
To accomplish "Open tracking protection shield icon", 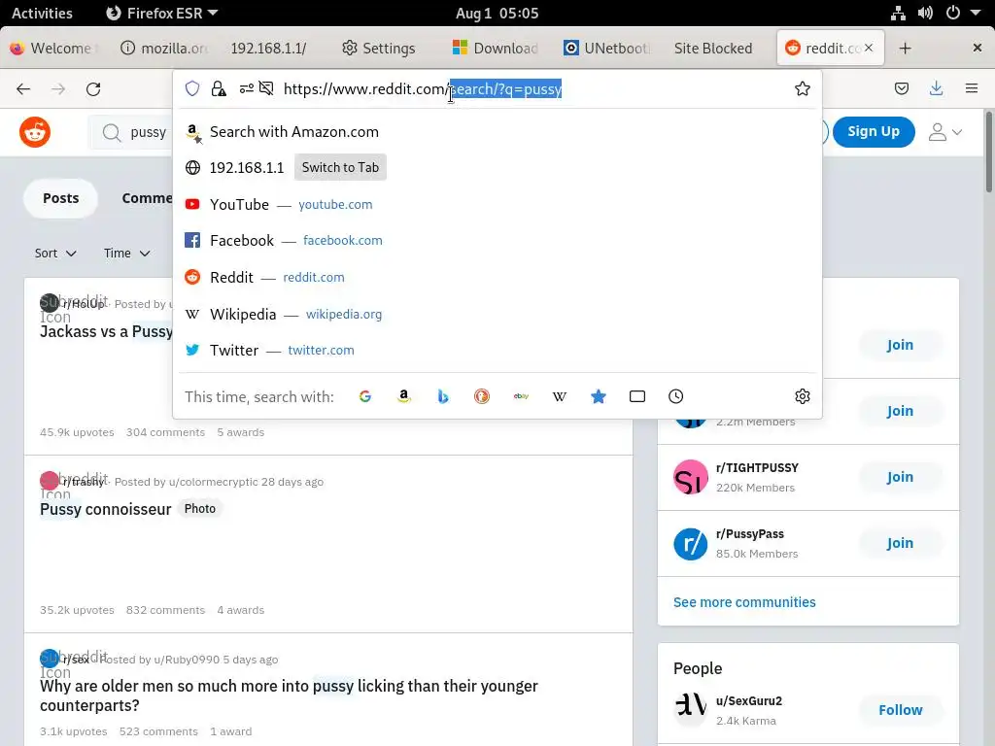I will coord(192,88).
